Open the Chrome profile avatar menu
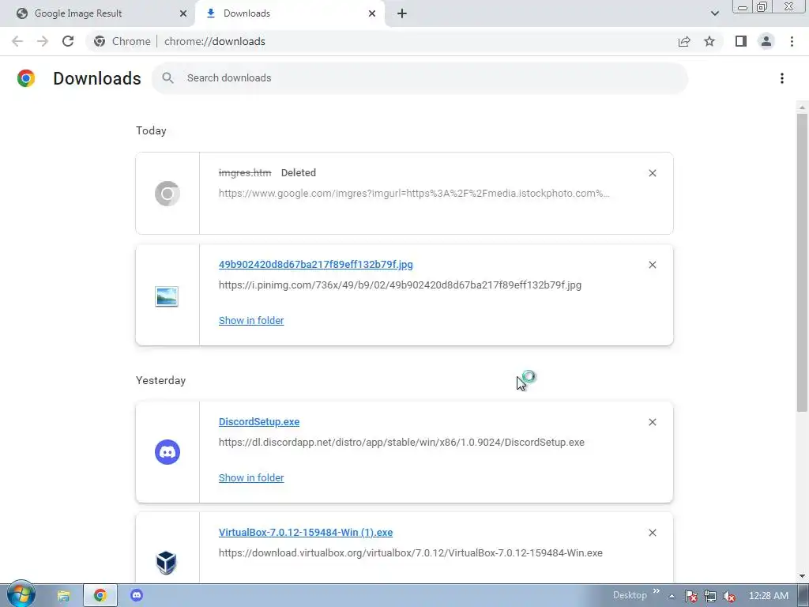 pos(766,41)
